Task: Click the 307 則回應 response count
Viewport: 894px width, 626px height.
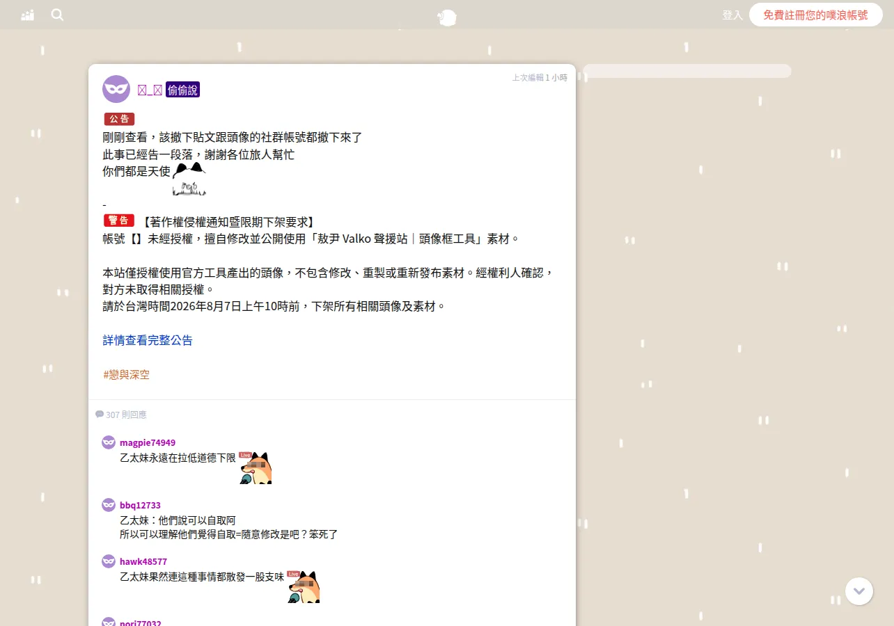Action: click(x=121, y=415)
